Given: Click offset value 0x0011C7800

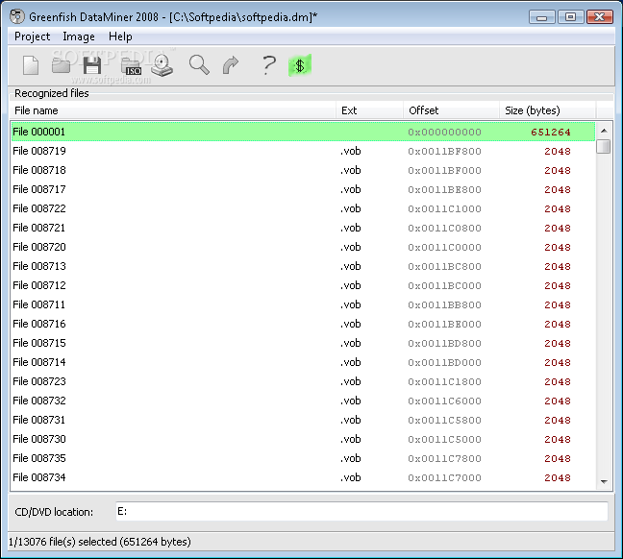Looking at the screenshot, I should point(444,458).
